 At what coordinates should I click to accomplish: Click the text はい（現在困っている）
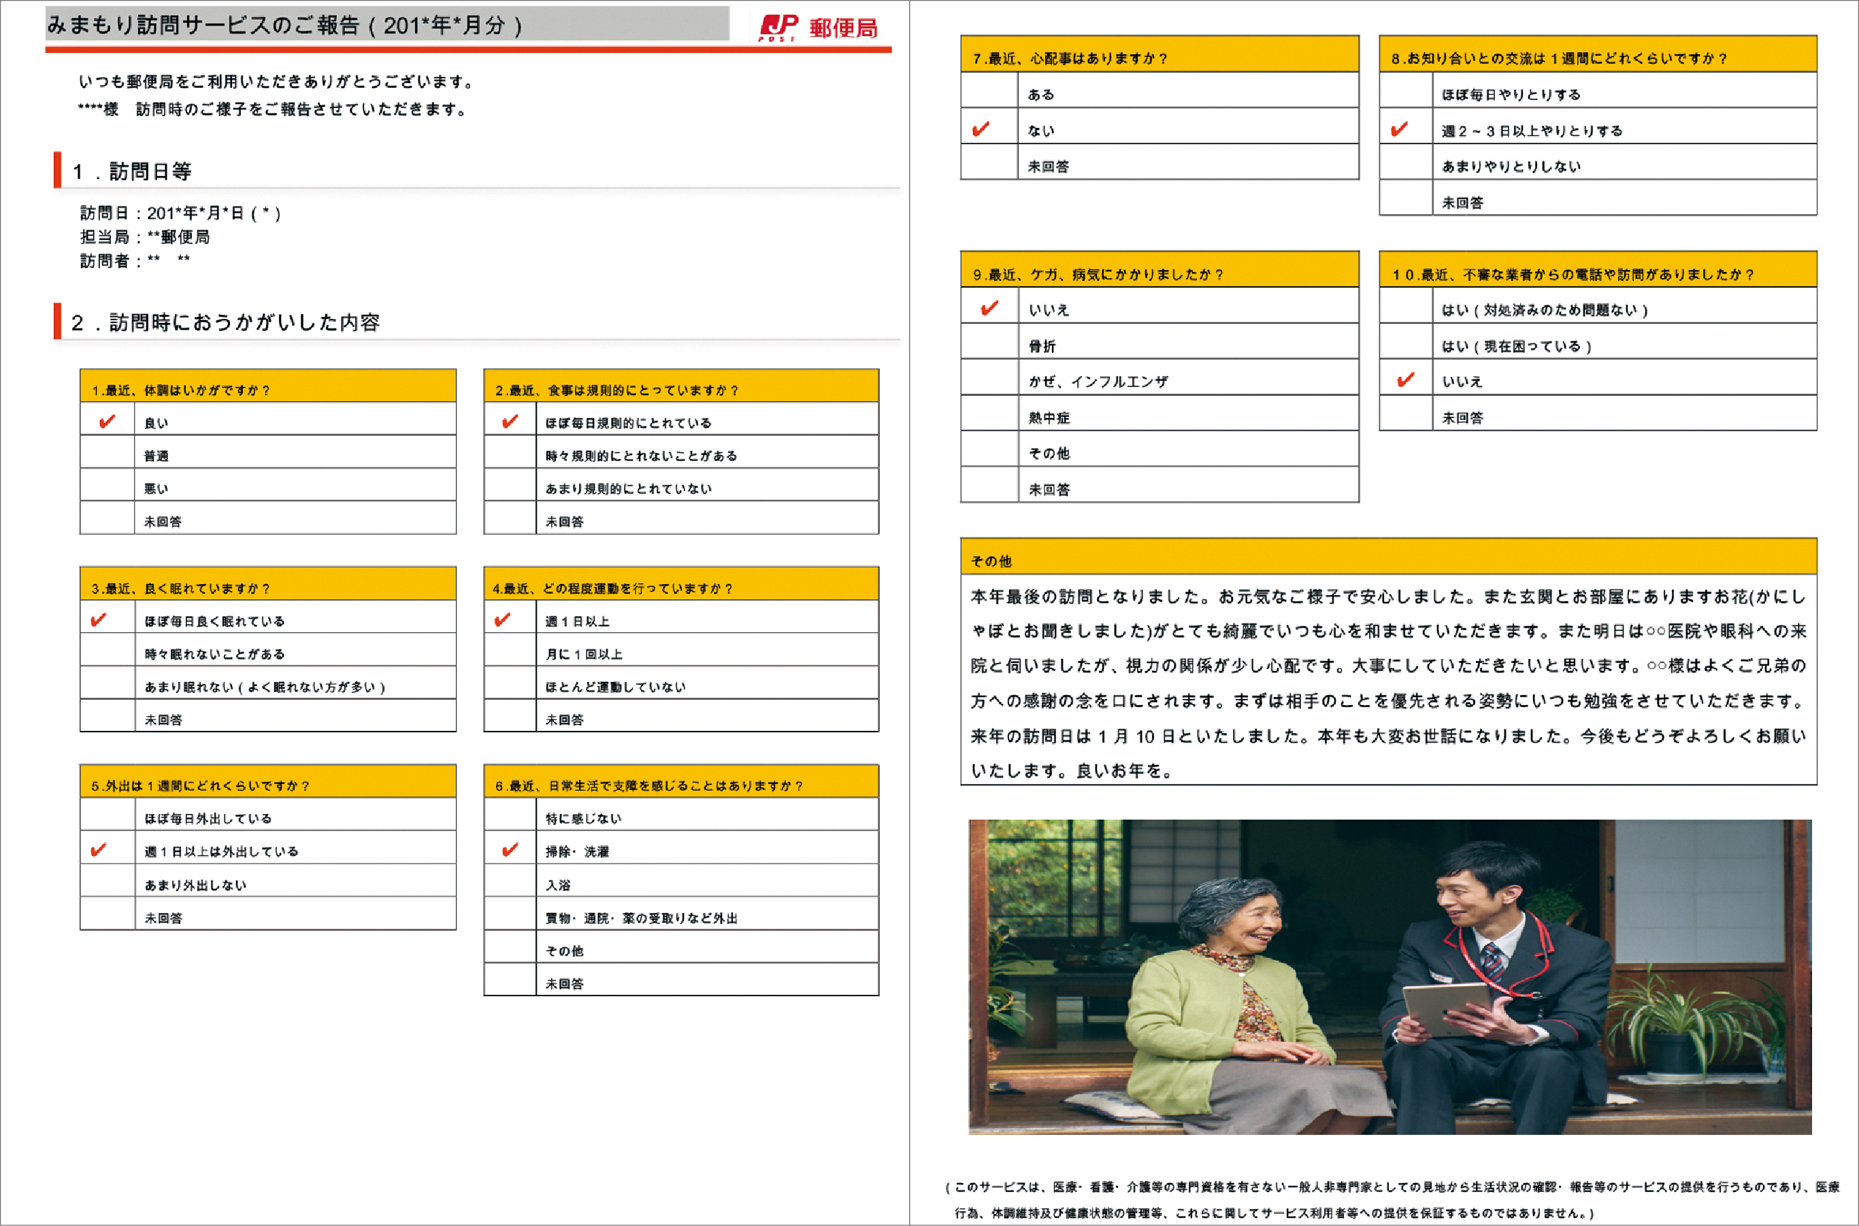1517,345
